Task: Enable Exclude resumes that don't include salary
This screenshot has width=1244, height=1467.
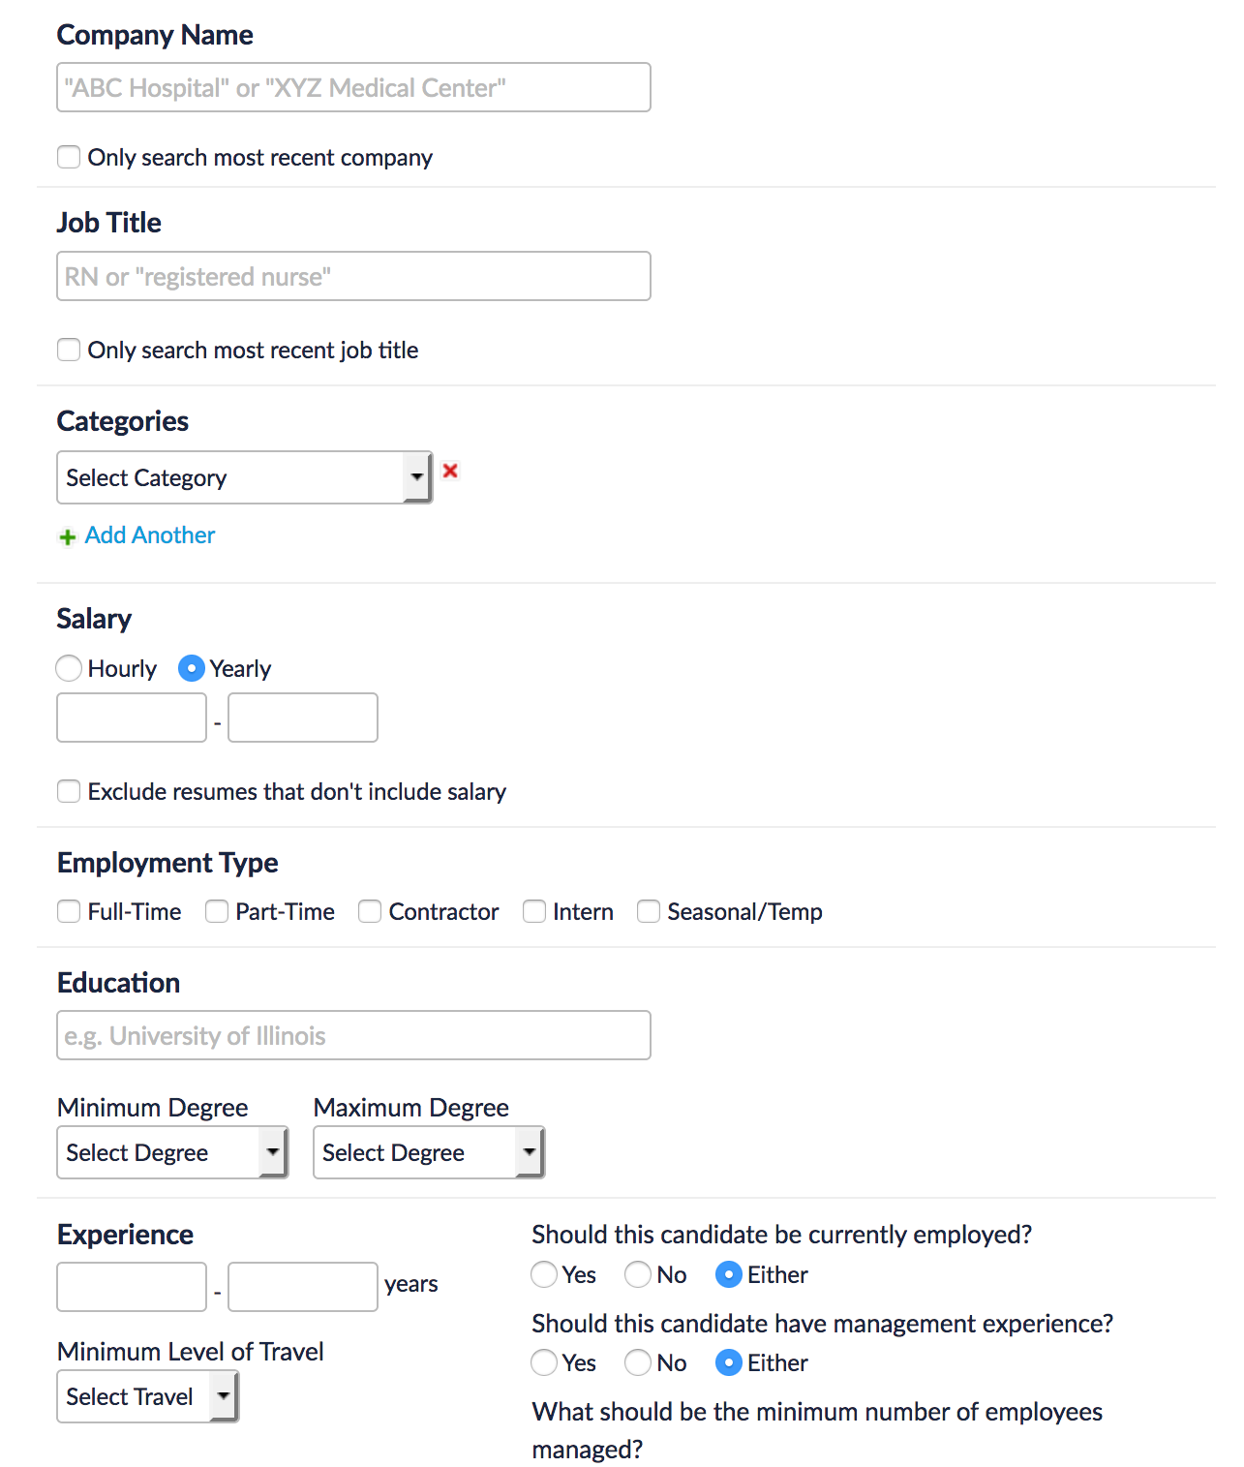Action: pyautogui.click(x=69, y=791)
